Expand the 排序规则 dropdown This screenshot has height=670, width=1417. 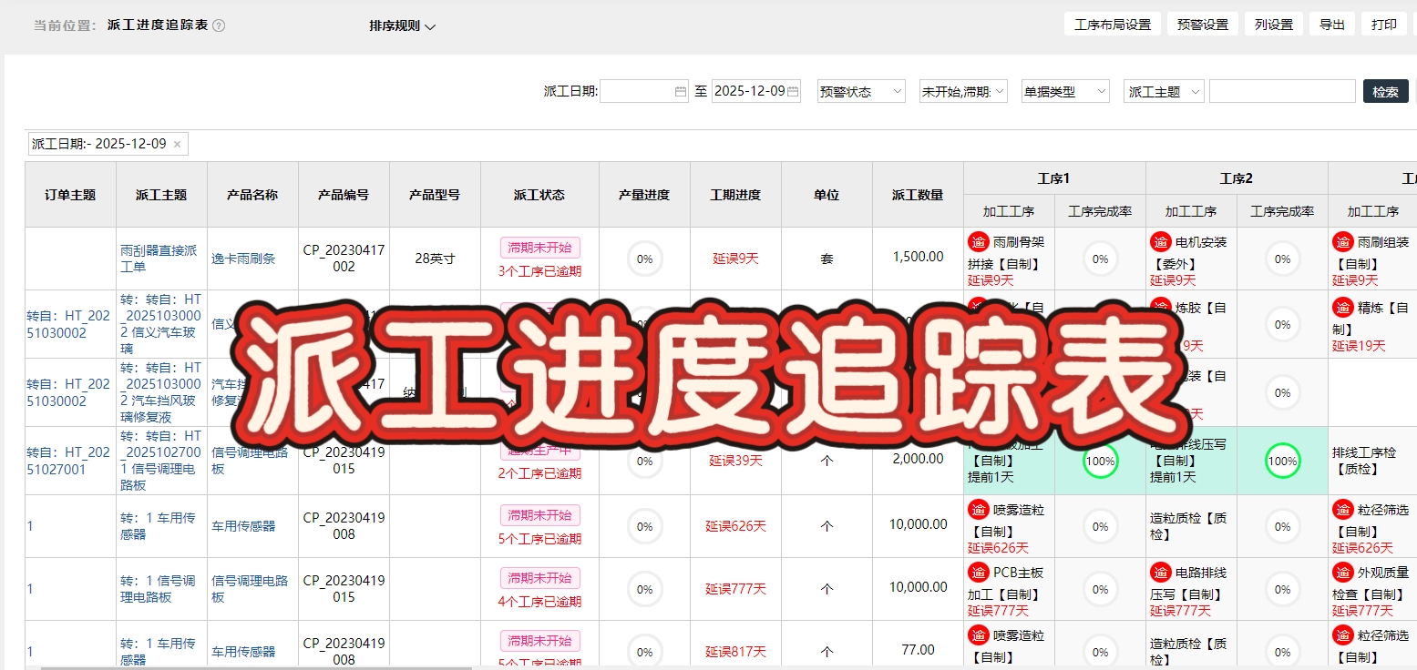pos(402,25)
